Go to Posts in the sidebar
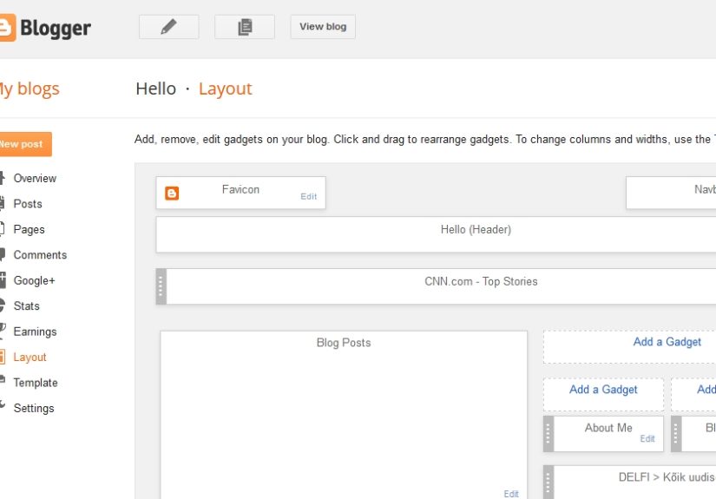 28,204
